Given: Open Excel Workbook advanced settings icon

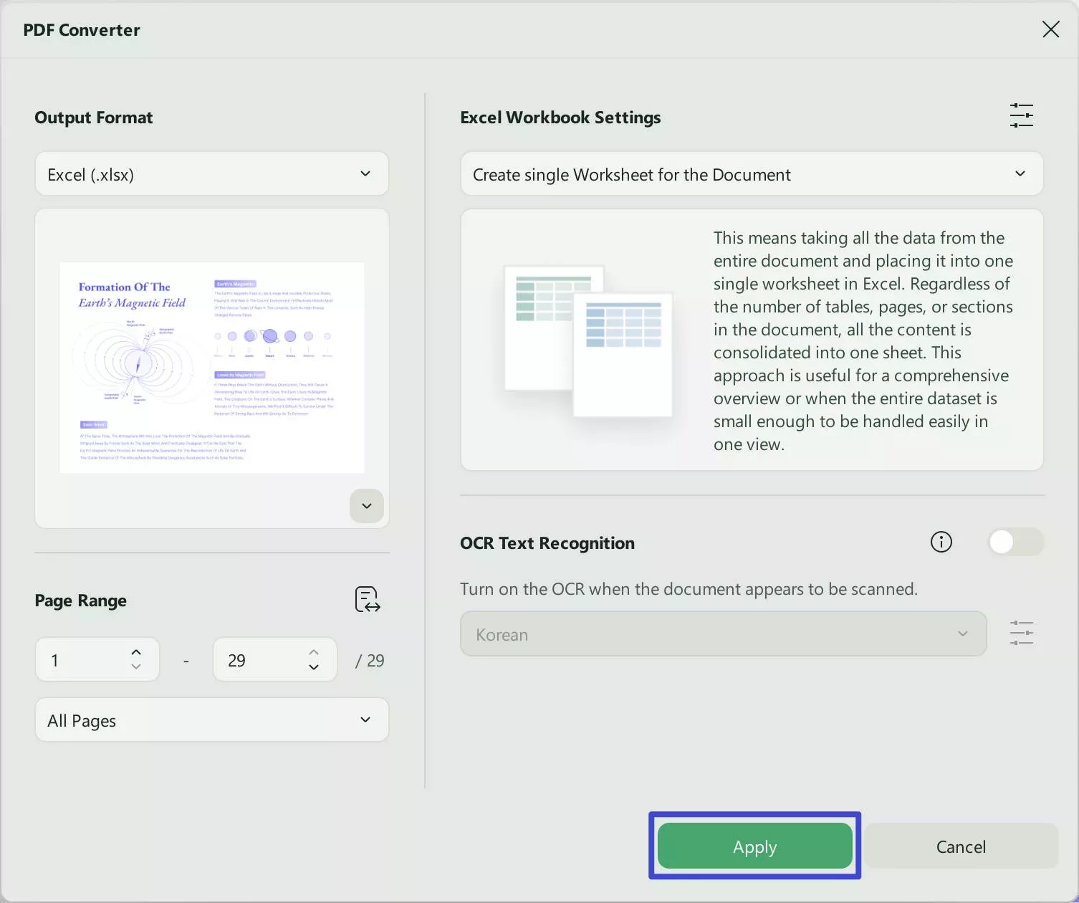Looking at the screenshot, I should point(1021,115).
